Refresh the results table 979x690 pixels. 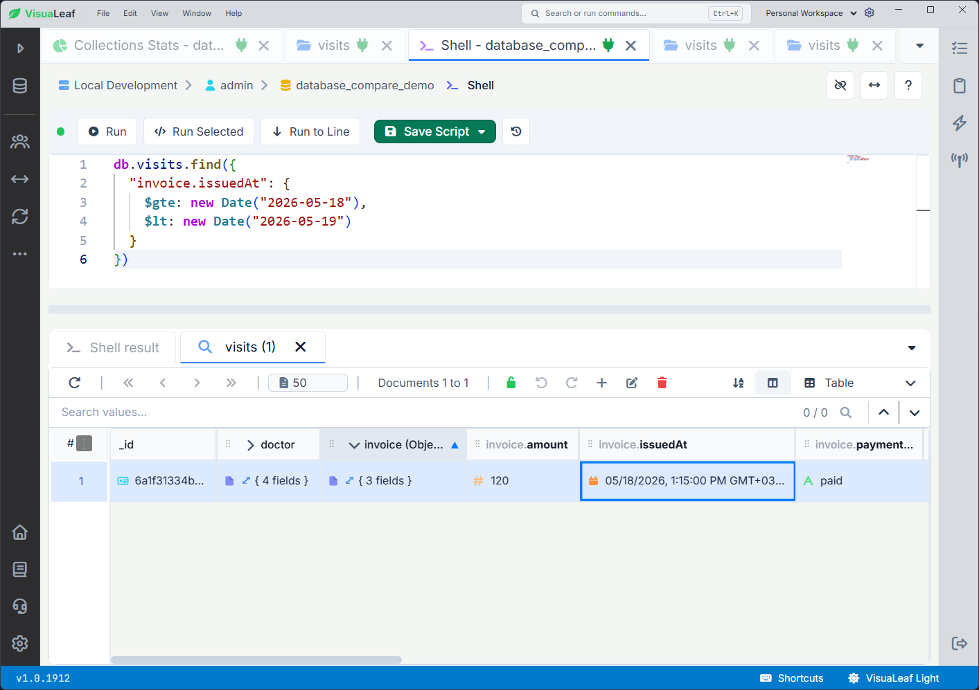pos(75,383)
